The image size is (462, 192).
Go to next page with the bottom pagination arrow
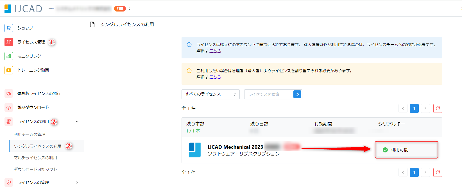coord(425,172)
